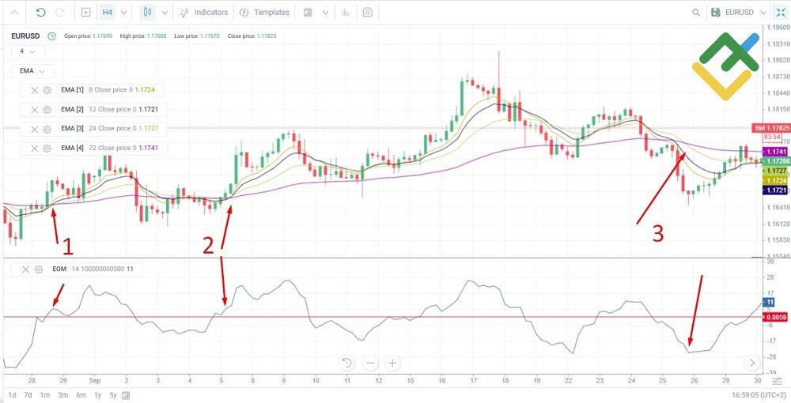
Task: Click the Close price 1.17825 value
Action: click(x=266, y=36)
